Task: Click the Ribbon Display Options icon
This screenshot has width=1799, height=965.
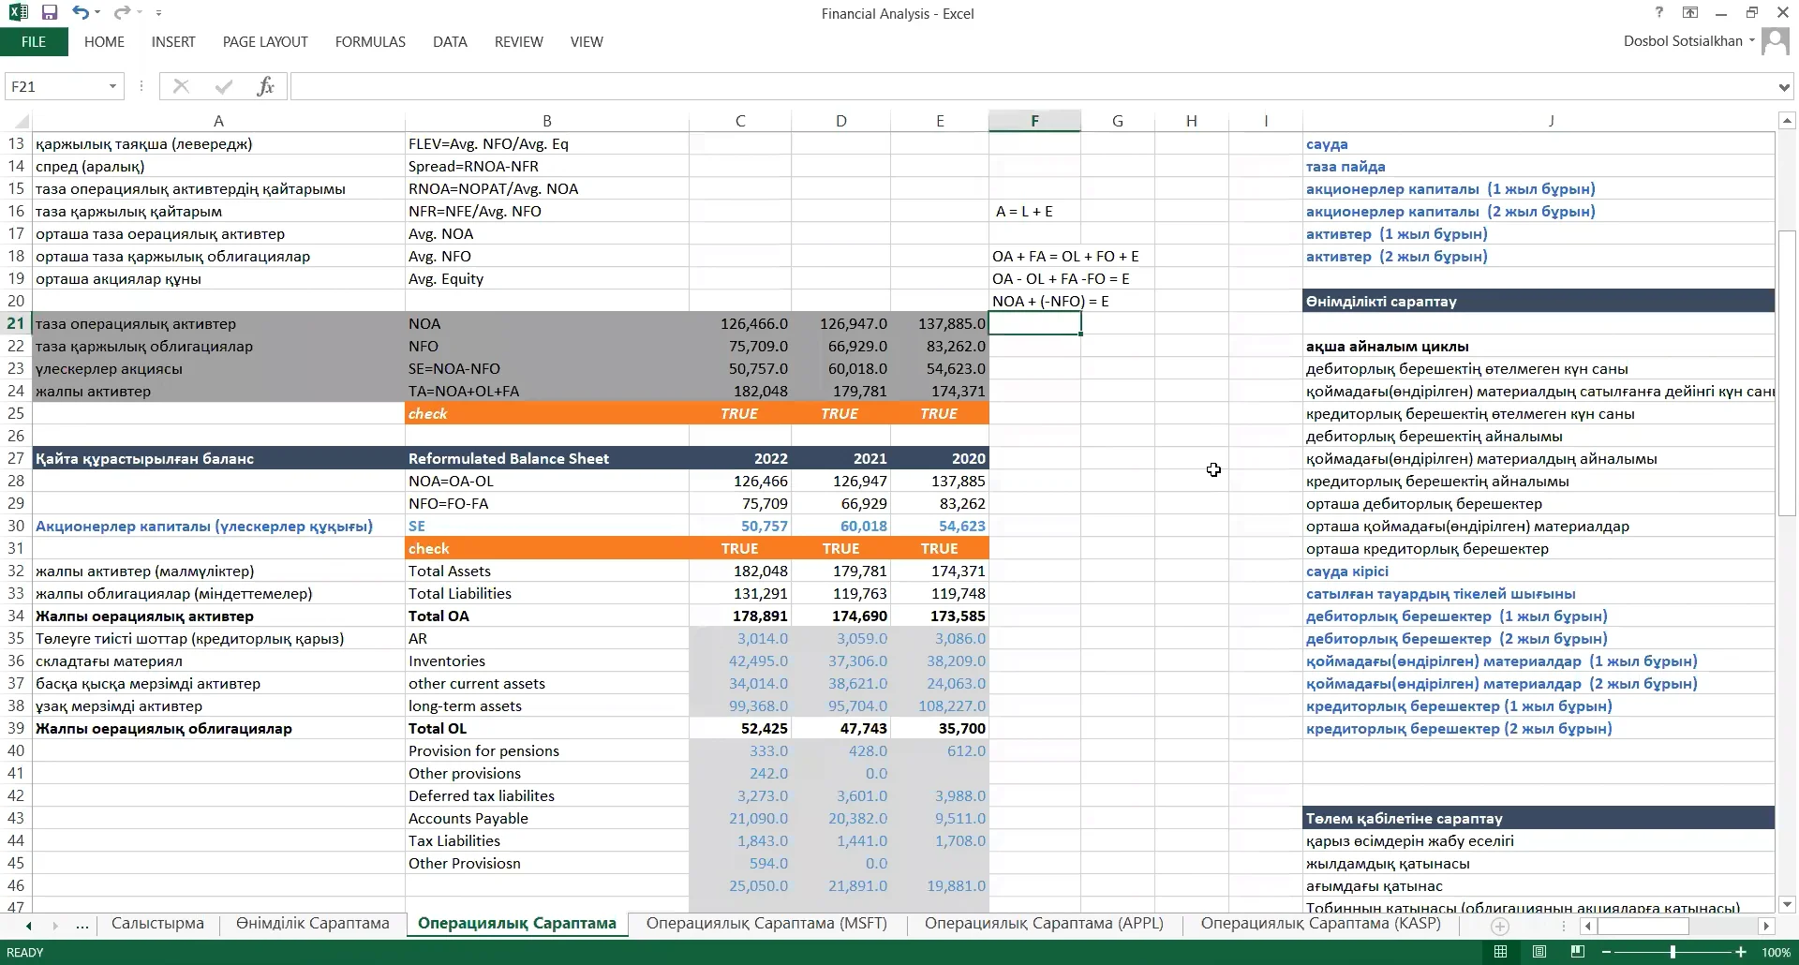Action: pos(1690,13)
